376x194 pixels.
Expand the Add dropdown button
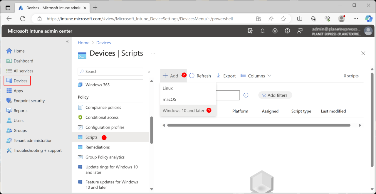(x=171, y=76)
